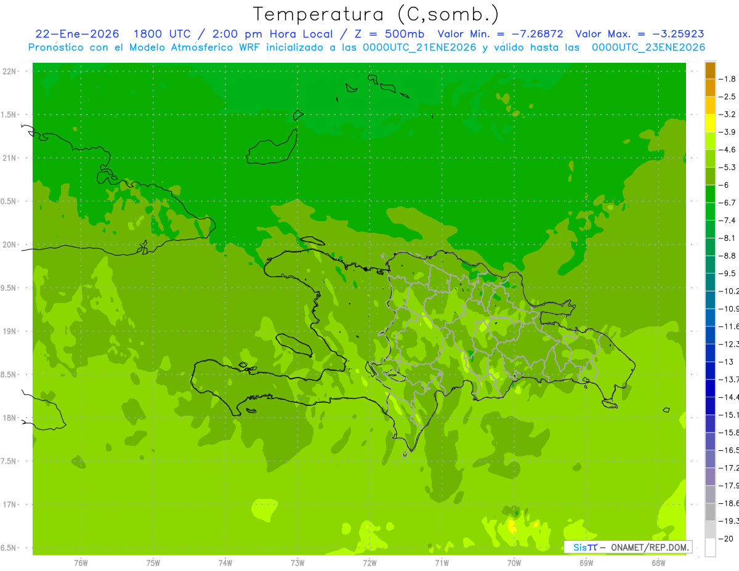Click the blue swatch between -13 and -13.7
The height and width of the screenshot is (571, 739).
[x=710, y=370]
